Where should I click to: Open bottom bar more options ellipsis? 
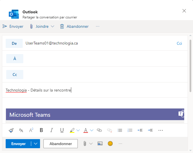120,144
